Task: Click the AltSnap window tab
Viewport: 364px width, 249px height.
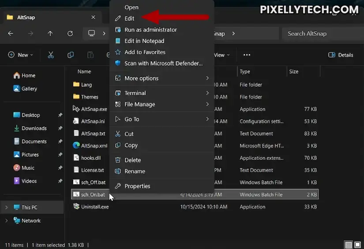Action: 52,17
